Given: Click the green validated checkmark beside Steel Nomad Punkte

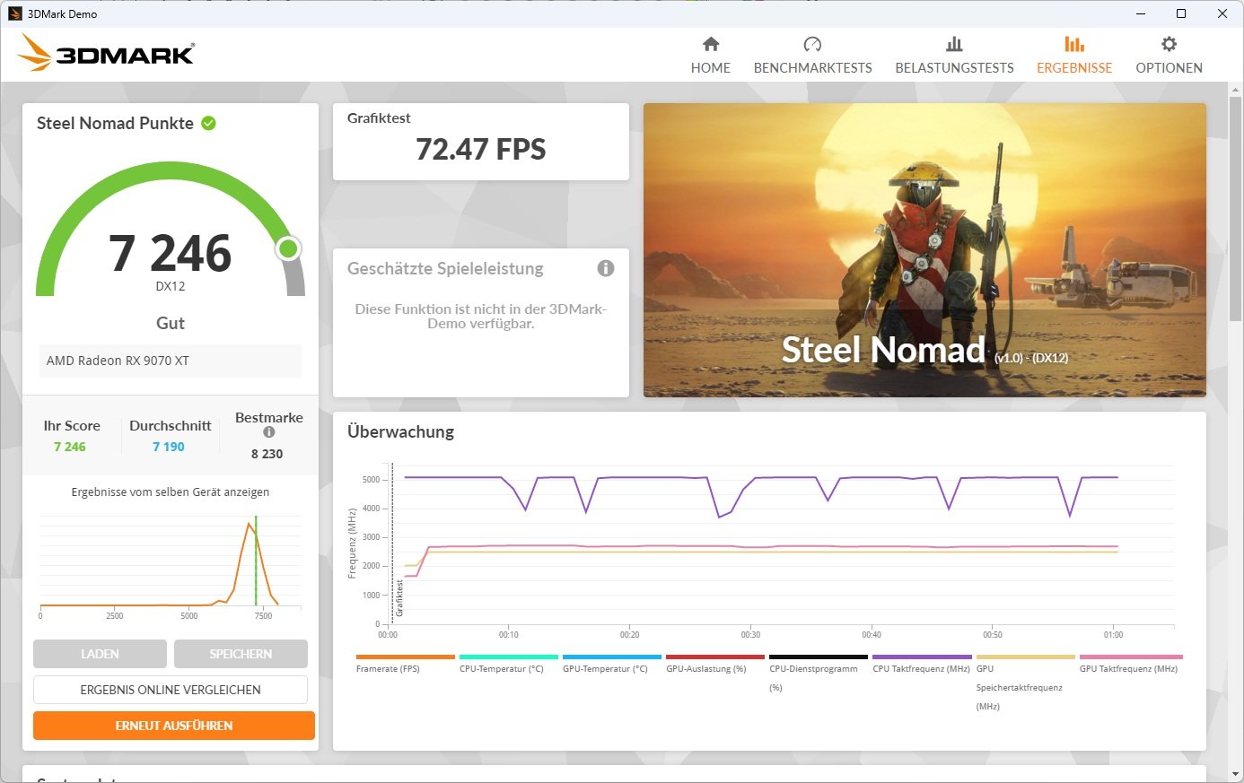Looking at the screenshot, I should pyautogui.click(x=209, y=123).
